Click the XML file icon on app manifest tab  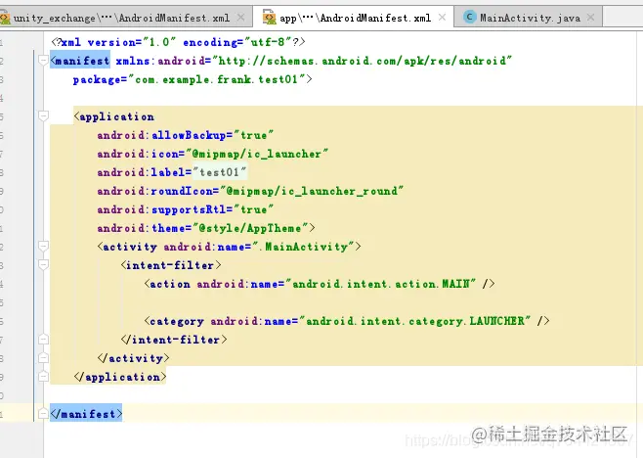(269, 18)
